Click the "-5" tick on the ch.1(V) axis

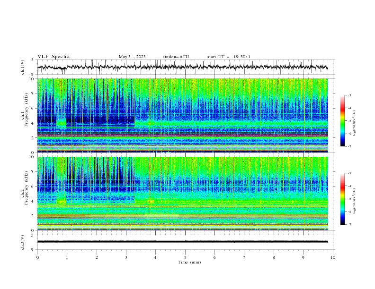click(x=32, y=75)
